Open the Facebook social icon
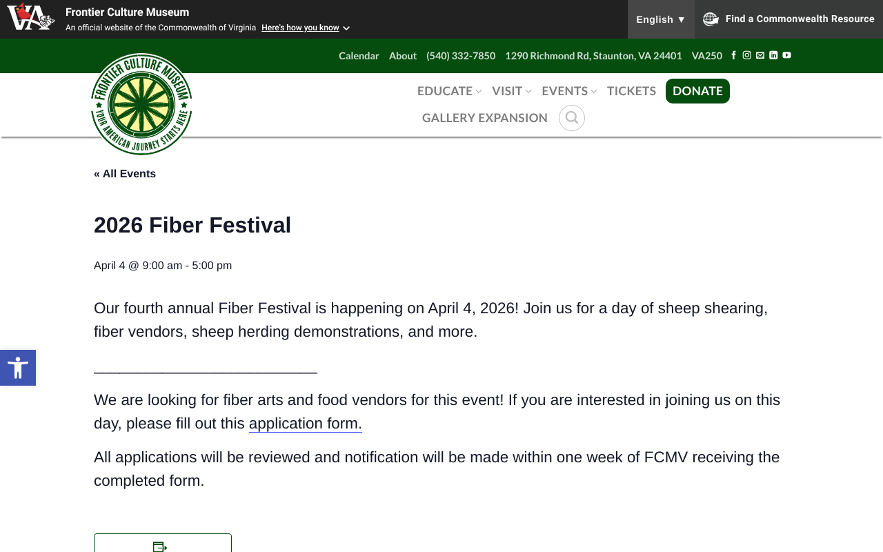 733,55
